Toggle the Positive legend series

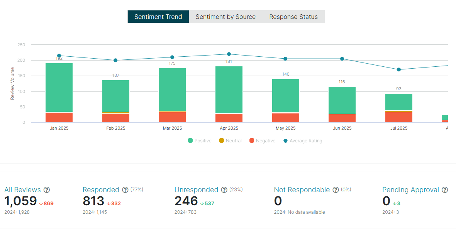200,141
